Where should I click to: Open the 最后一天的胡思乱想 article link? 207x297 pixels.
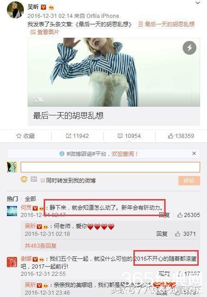click(x=167, y=24)
